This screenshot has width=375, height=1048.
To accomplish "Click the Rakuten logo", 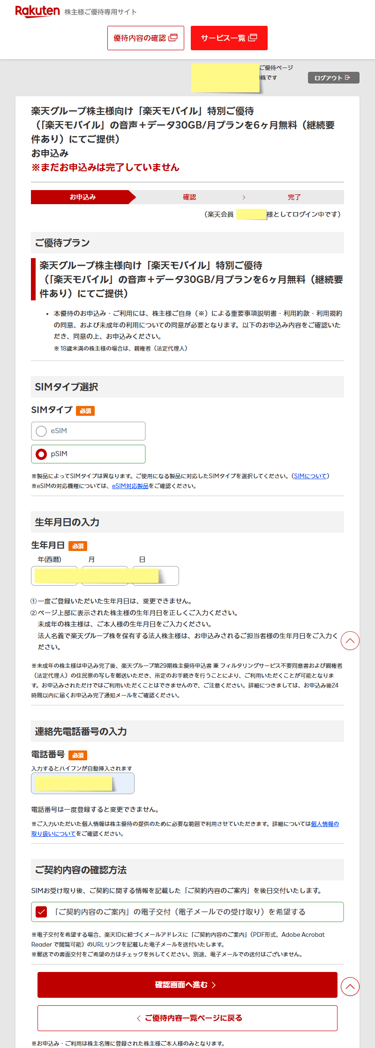I will pos(37,11).
